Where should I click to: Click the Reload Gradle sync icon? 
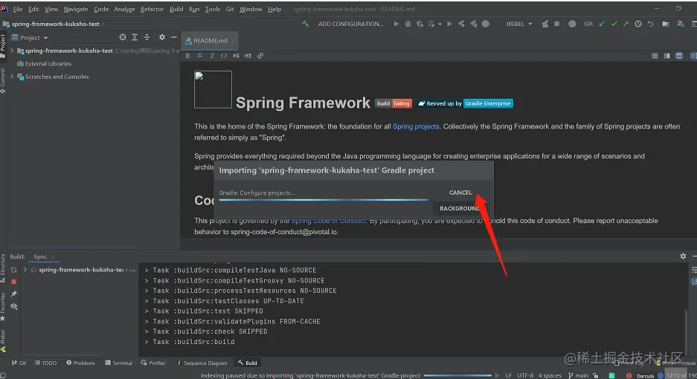click(x=14, y=270)
